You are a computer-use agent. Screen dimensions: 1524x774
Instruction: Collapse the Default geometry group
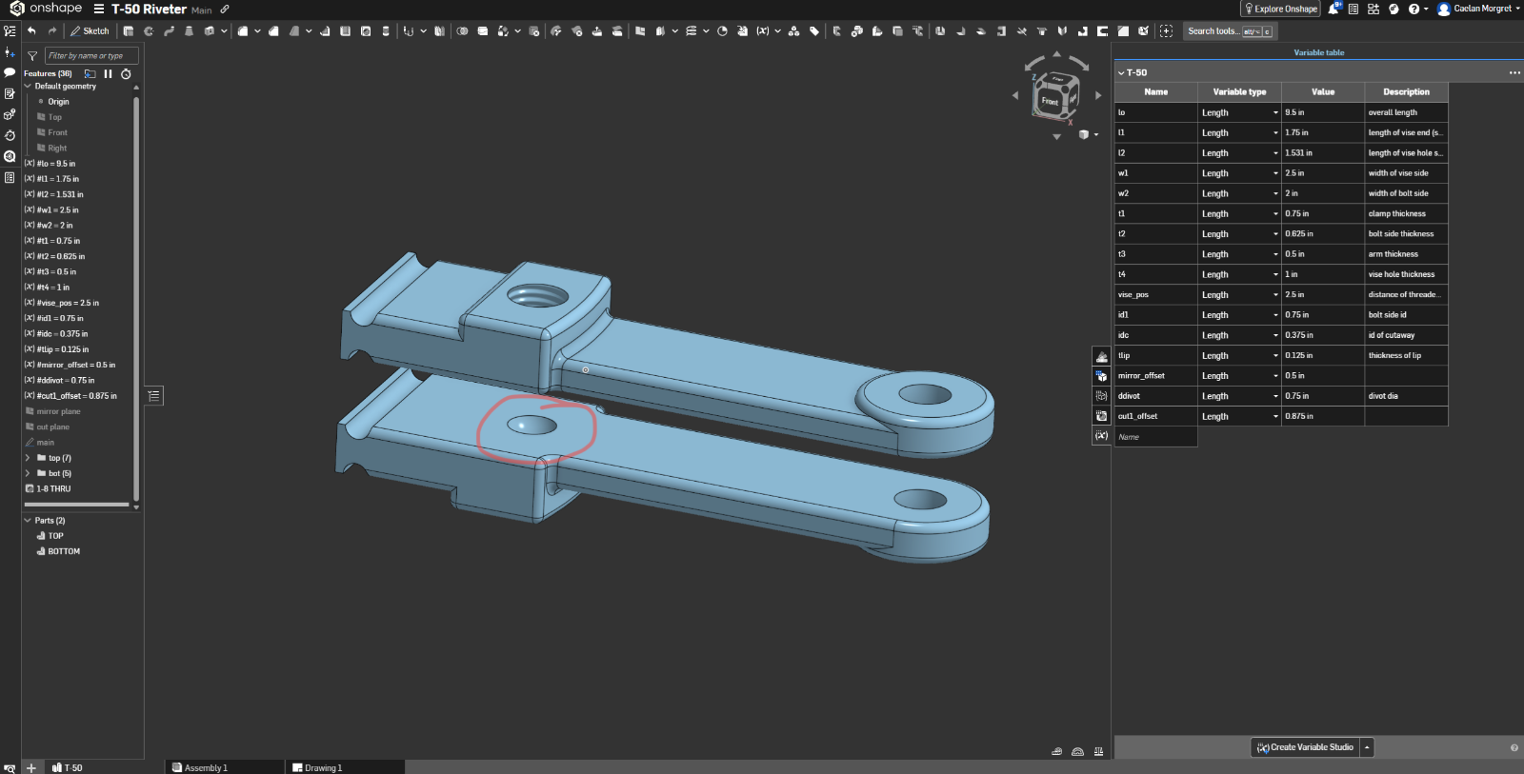pyautogui.click(x=28, y=86)
